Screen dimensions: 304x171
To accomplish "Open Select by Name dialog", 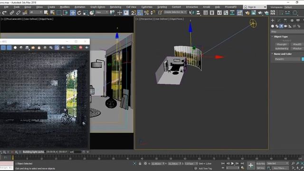I will (52, 13).
